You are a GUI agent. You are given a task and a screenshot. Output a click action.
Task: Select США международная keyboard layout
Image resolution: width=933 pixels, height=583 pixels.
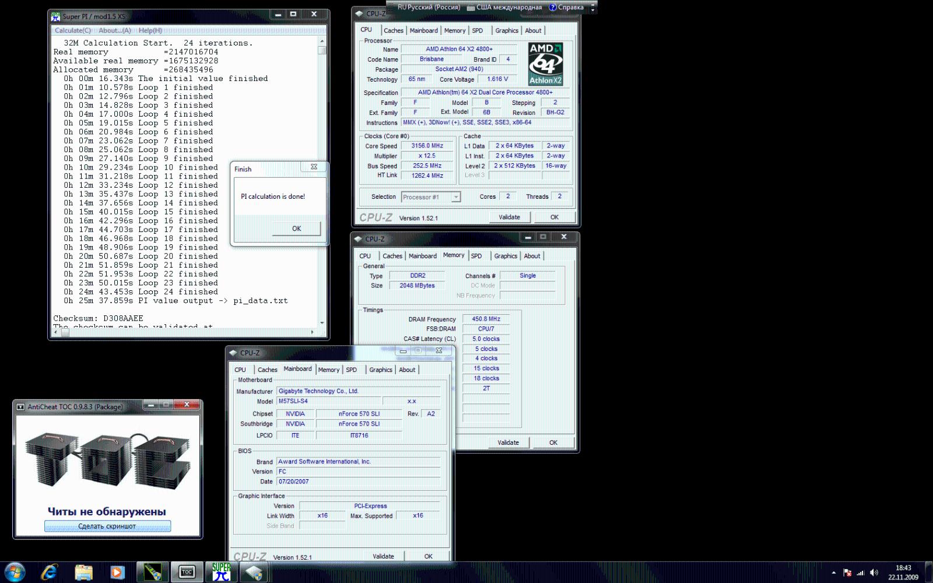click(x=504, y=7)
